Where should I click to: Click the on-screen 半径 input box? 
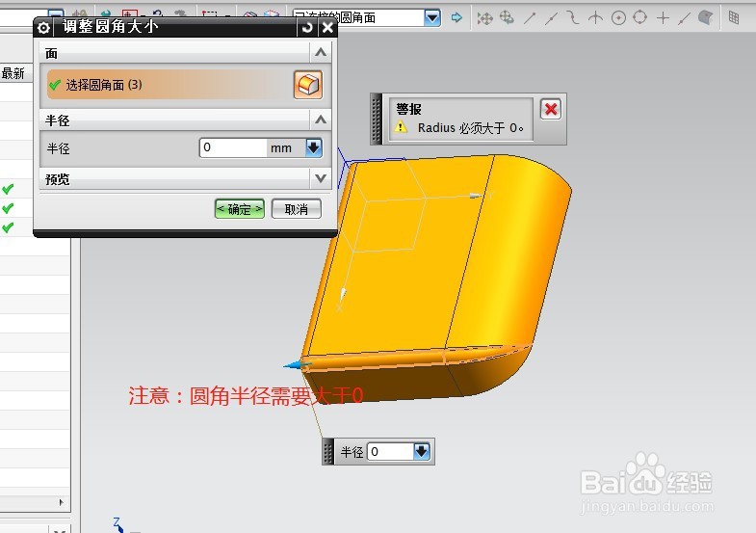coord(390,451)
